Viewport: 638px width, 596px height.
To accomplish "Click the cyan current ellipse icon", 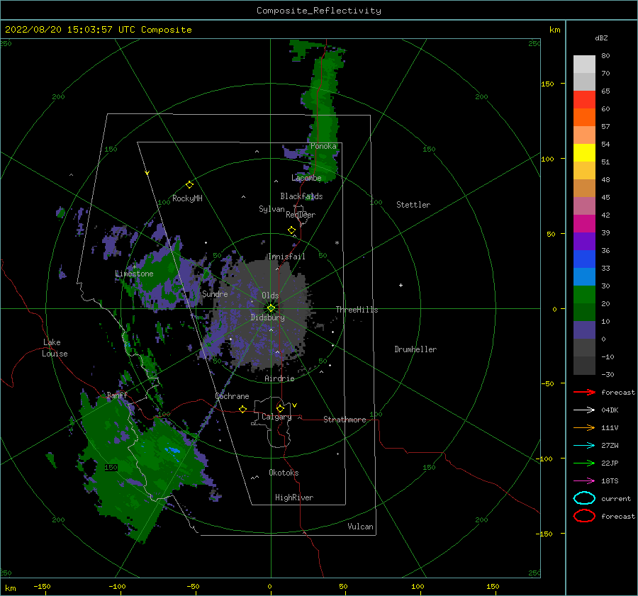I will [584, 498].
